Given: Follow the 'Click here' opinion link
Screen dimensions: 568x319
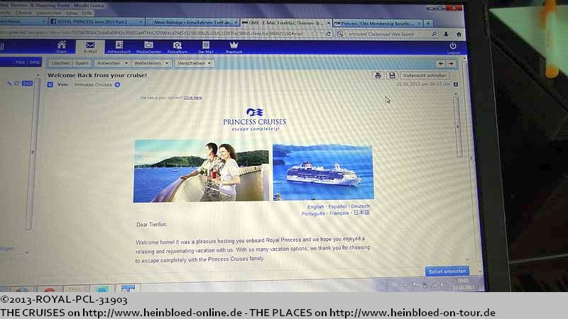Looking at the screenshot, I should point(192,98).
